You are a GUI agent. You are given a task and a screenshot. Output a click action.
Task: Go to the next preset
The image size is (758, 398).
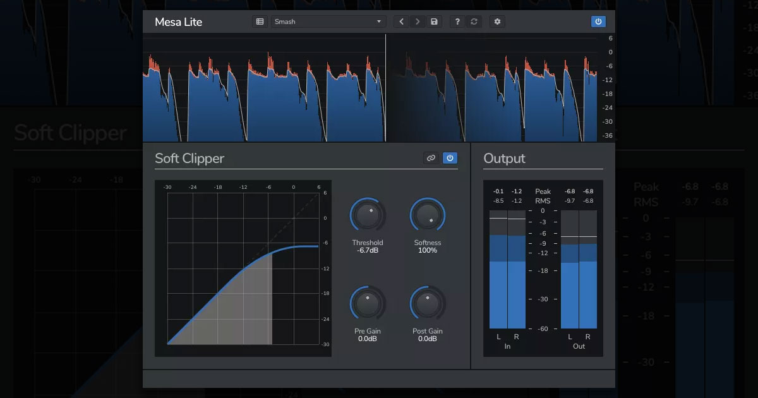coord(418,21)
